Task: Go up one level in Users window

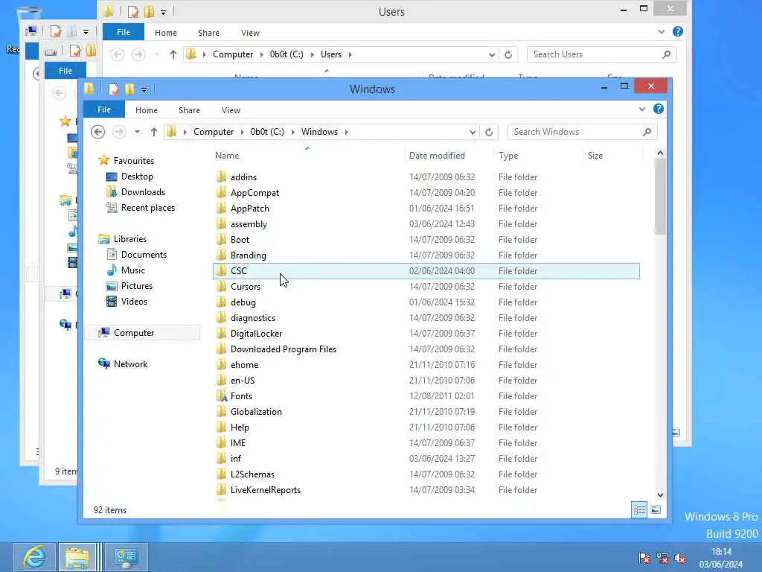Action: pyautogui.click(x=173, y=54)
